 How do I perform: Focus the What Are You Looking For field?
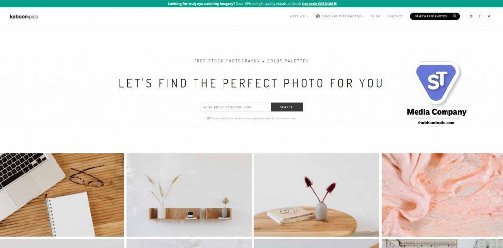235,107
